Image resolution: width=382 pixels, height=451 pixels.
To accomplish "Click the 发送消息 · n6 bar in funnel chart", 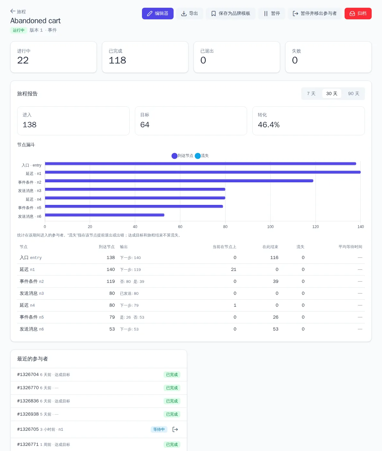I will click(105, 215).
